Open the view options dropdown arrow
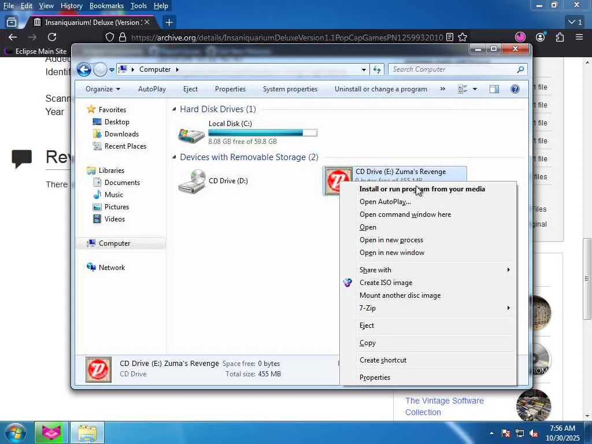 tap(475, 89)
